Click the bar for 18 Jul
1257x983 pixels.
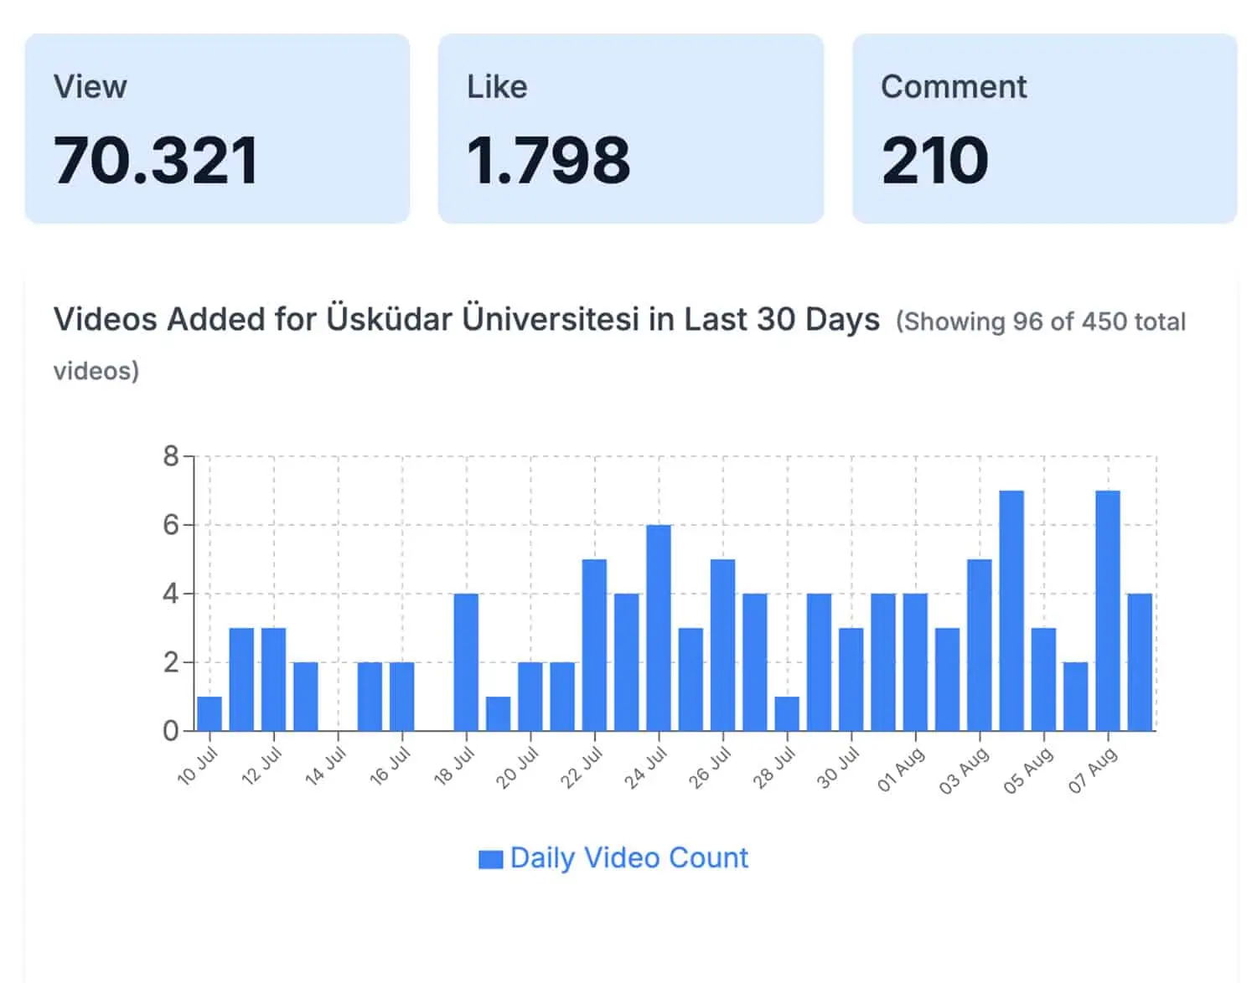[x=466, y=662]
